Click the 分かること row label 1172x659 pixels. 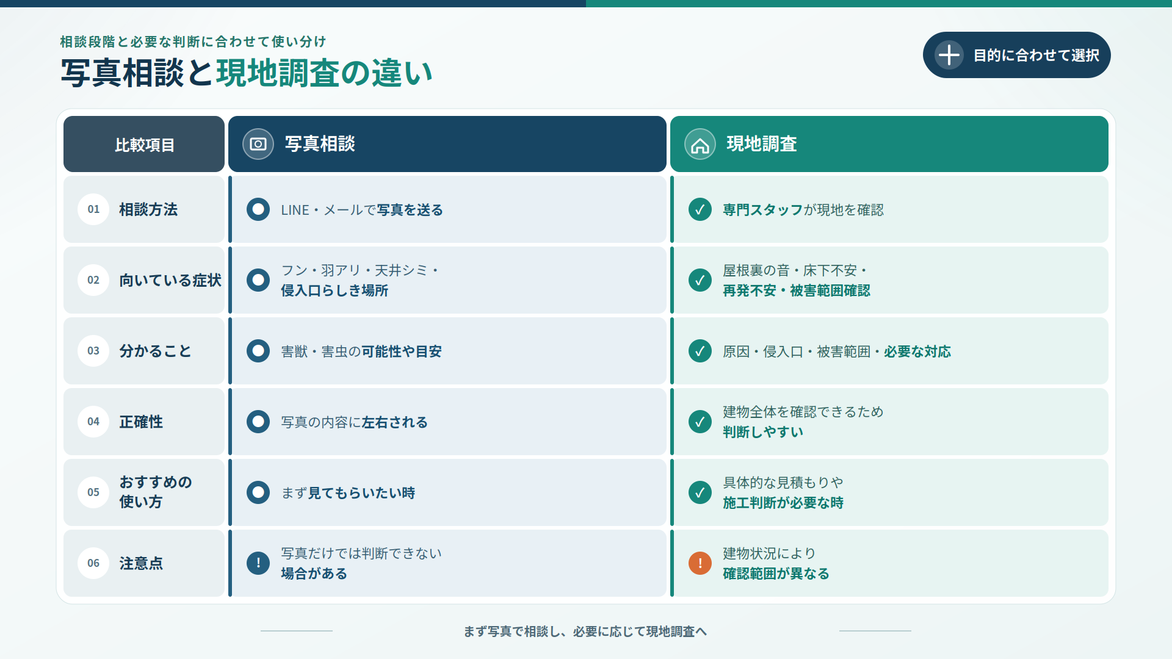point(156,351)
